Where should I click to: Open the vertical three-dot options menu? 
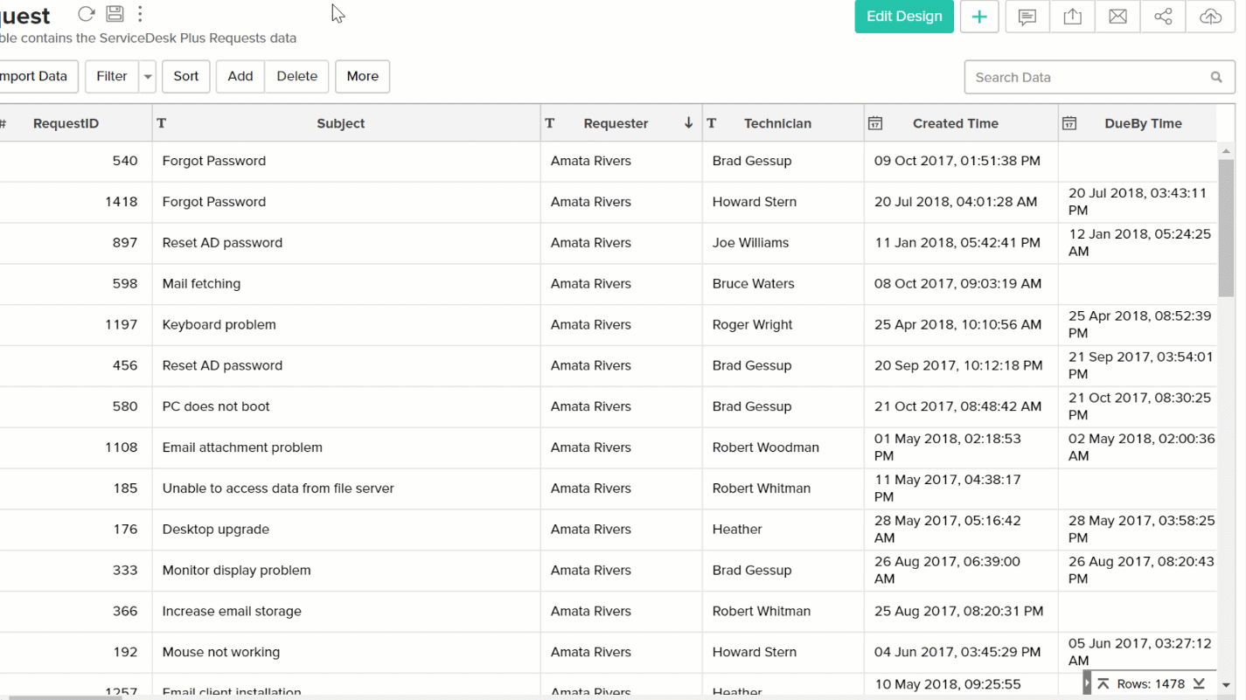(x=140, y=14)
